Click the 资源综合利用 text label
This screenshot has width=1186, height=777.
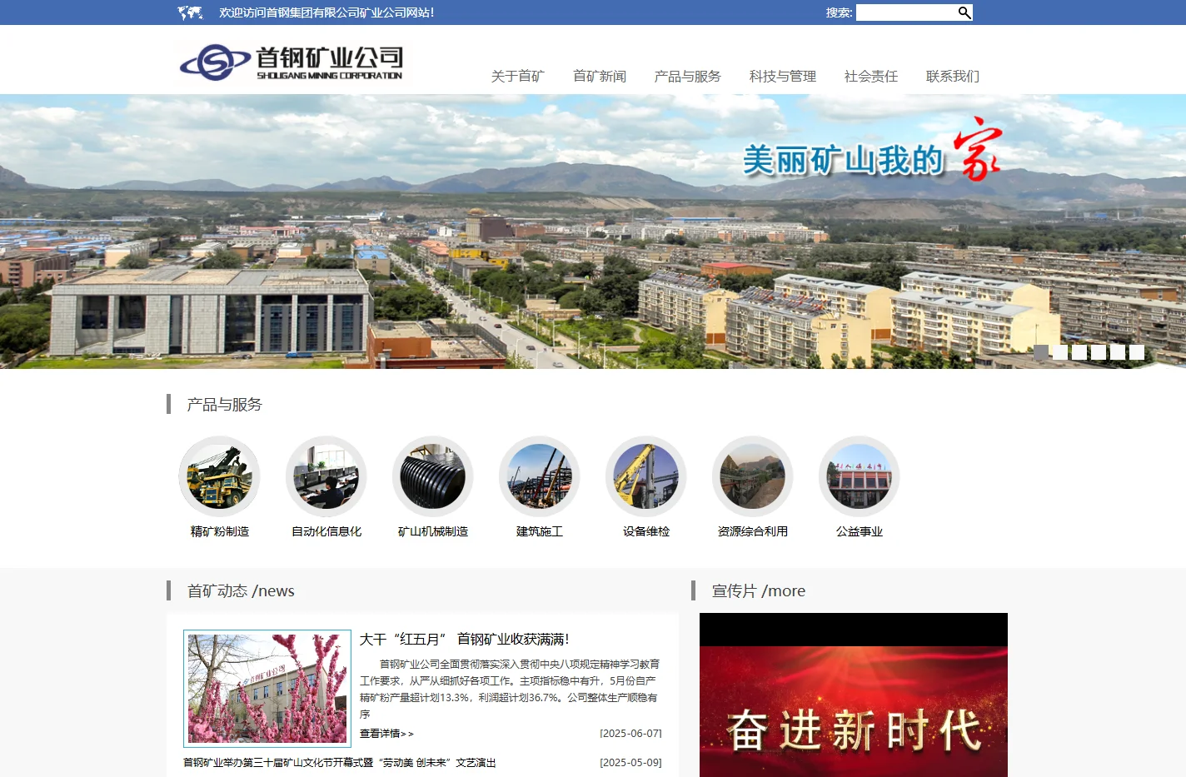(753, 531)
